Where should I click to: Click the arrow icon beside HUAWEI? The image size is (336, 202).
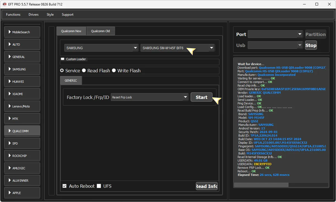(10, 81)
